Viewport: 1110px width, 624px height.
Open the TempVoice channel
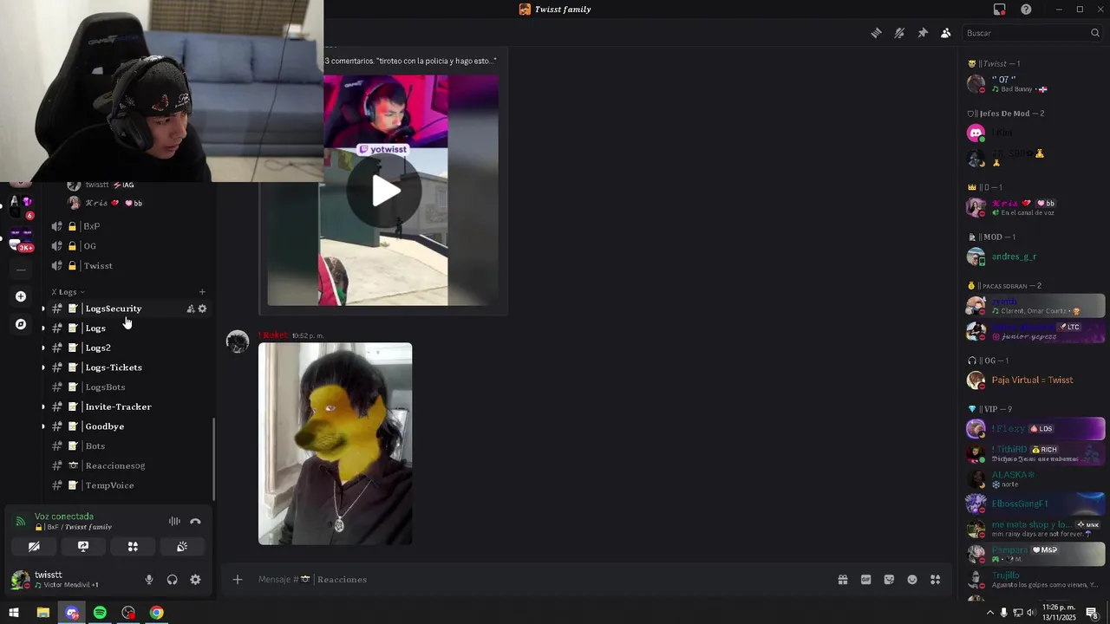109,485
